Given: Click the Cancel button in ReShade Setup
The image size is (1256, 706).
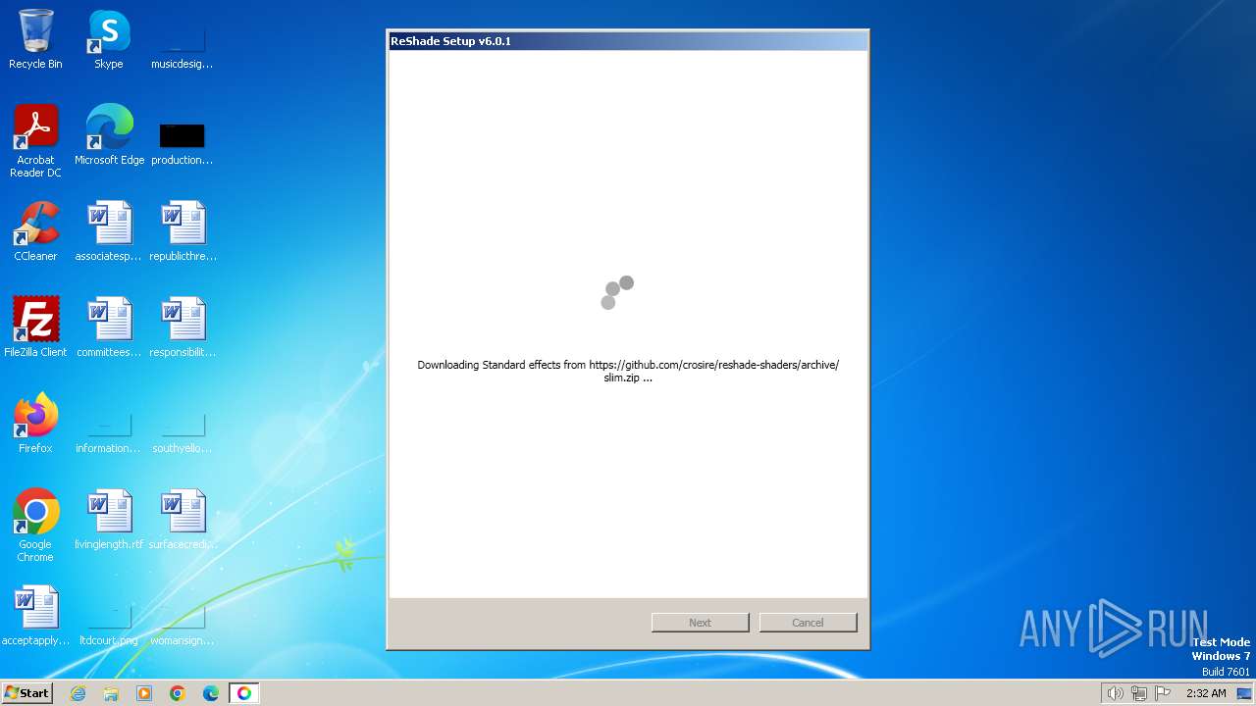Looking at the screenshot, I should tap(808, 623).
